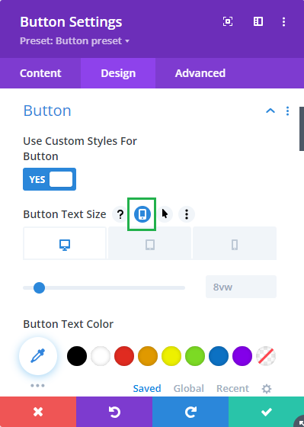Click the expand modal fullscreen icon

point(228,21)
